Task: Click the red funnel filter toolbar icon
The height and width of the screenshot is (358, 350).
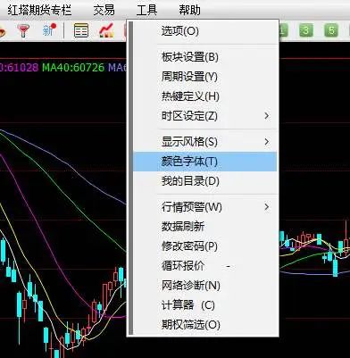Action: [x=23, y=30]
